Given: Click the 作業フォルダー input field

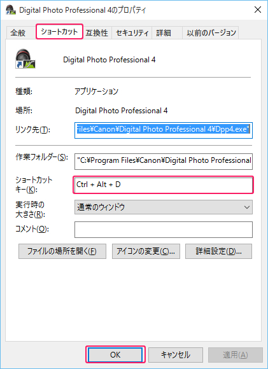Looking at the screenshot, I should coord(164,161).
